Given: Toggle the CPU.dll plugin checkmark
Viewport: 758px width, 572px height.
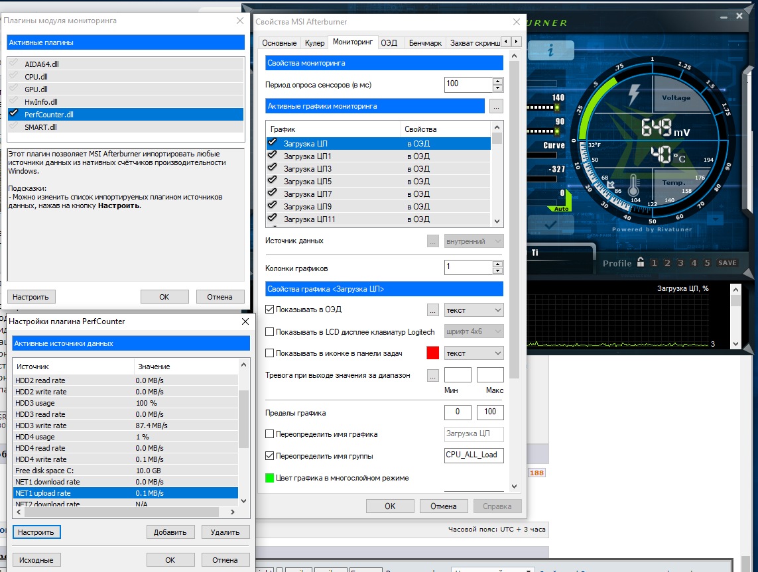Looking at the screenshot, I should click(14, 76).
